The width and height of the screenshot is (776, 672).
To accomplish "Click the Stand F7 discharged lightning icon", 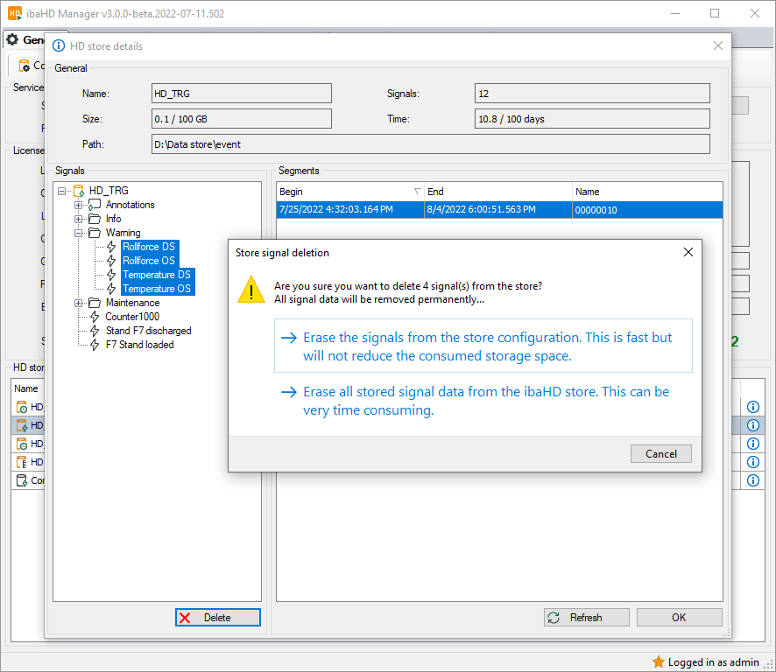I will pos(95,331).
